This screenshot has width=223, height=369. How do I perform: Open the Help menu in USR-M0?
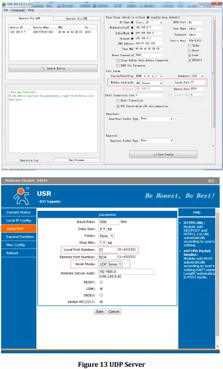pos(31,10)
